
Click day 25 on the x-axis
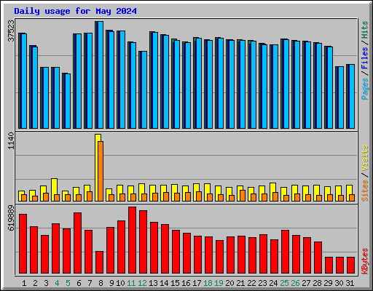284,283
